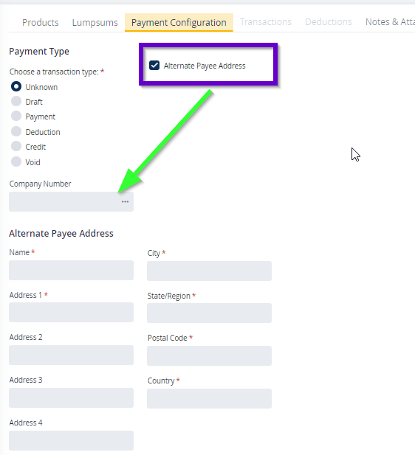
Task: Go to the Notes & Attachments tab
Action: pos(390,22)
